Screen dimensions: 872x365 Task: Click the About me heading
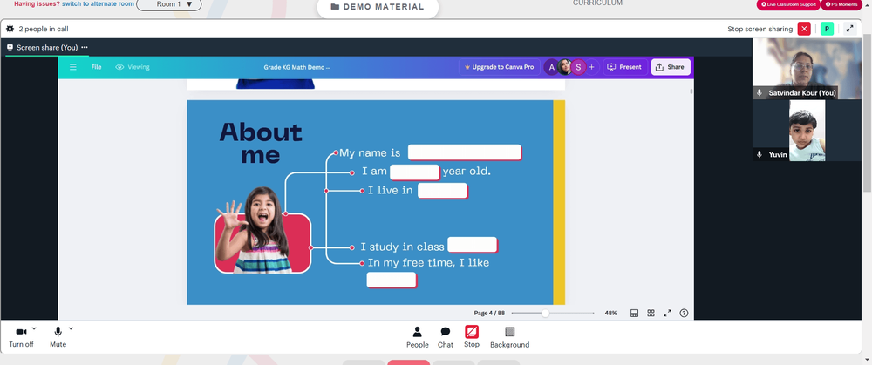(x=260, y=142)
